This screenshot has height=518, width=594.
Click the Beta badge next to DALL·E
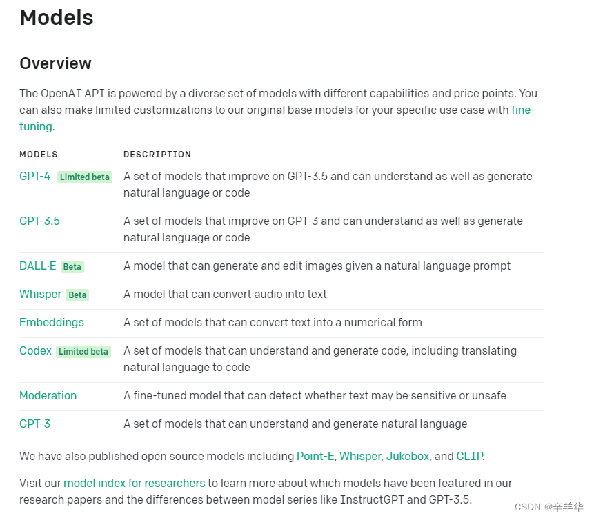(72, 267)
